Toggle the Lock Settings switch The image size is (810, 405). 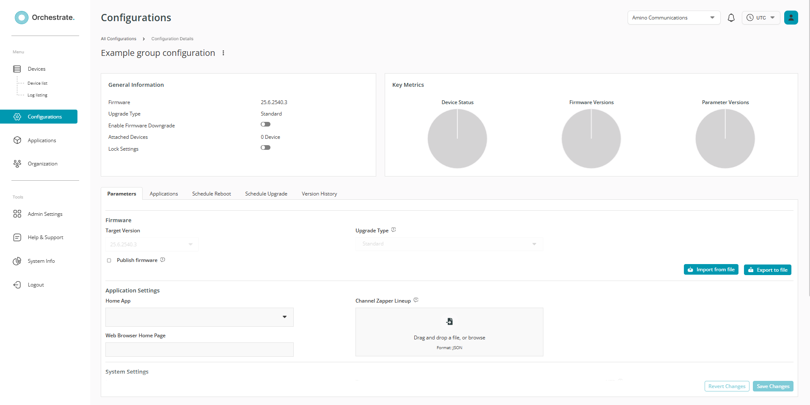[x=265, y=148]
